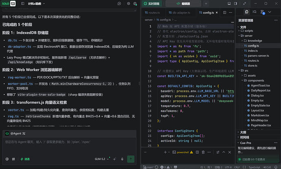281x169 pixels.
Task: Open parsers-server.ts in the file tree
Action: click(258, 56)
